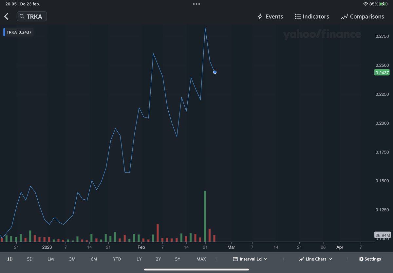
Task: Expand the Interval 1d dropdown
Action: pos(250,259)
